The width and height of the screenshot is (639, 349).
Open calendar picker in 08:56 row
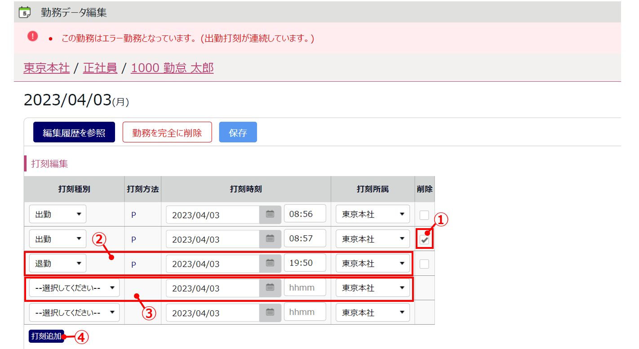[x=270, y=214]
